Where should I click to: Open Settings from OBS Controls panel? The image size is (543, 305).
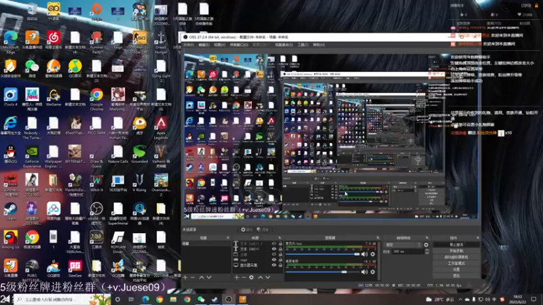456,269
